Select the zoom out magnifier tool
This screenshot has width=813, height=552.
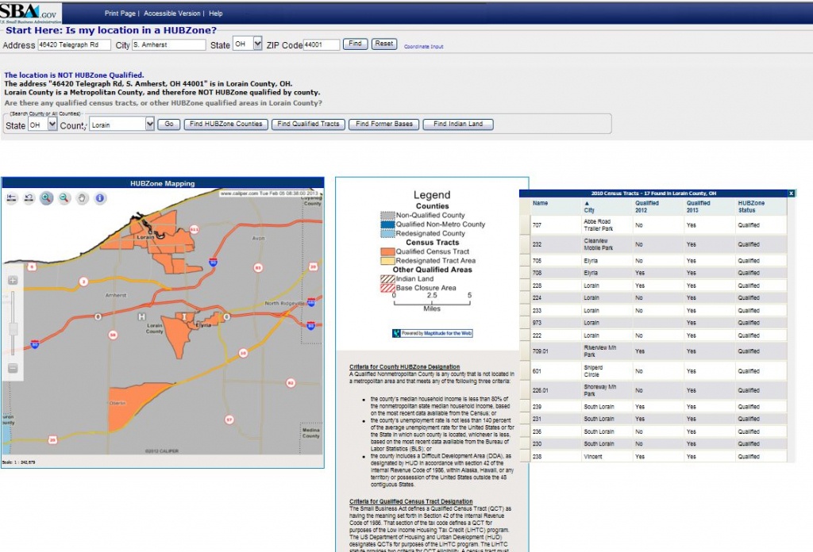[x=64, y=198]
